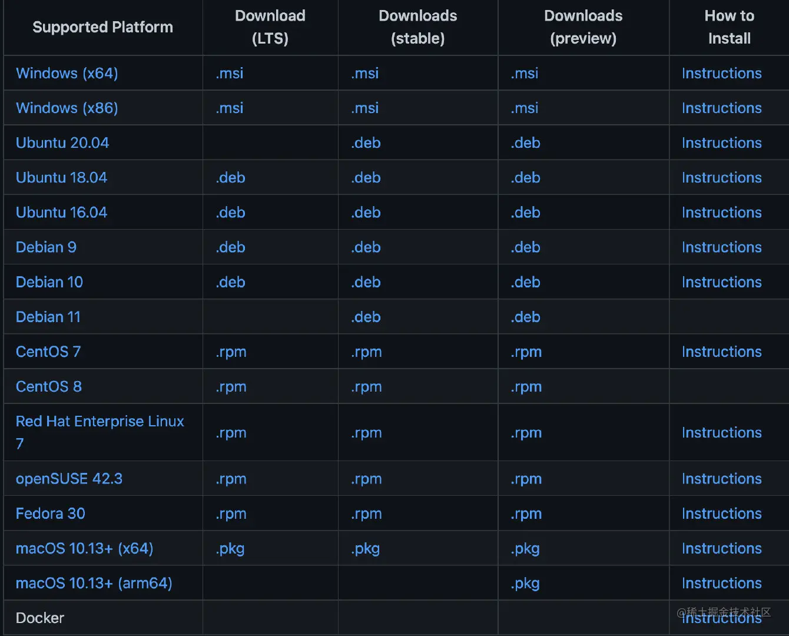Download the stable .deb for Ubuntu 20.04
The height and width of the screenshot is (636, 789).
coord(366,143)
